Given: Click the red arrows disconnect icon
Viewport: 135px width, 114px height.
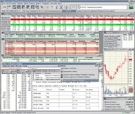Looking at the screenshot, I should coord(9,7).
